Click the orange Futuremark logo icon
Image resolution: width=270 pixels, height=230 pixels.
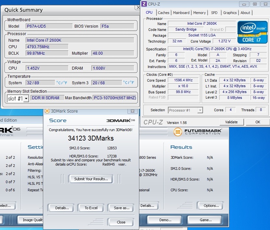(x=178, y=132)
